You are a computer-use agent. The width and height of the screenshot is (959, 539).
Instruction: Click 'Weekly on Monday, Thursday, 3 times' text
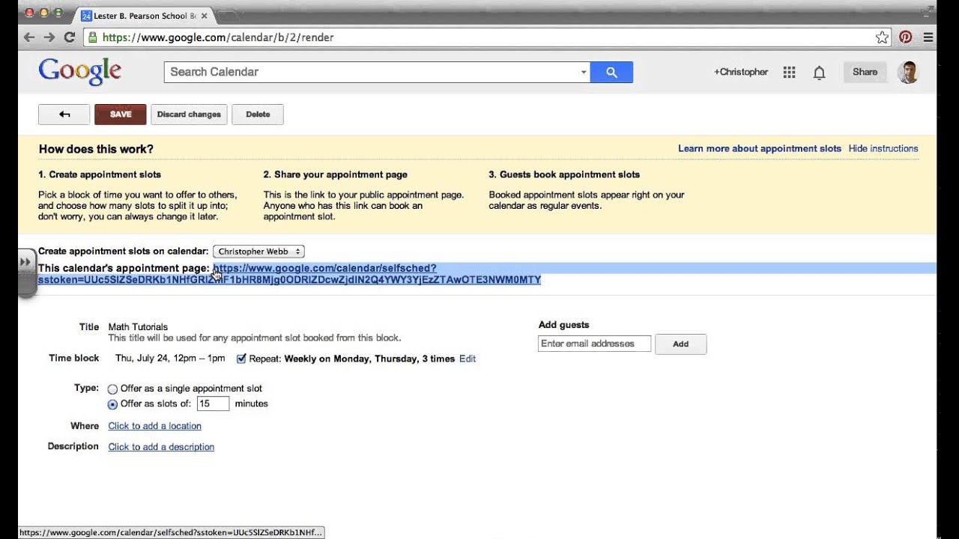pyautogui.click(x=369, y=359)
